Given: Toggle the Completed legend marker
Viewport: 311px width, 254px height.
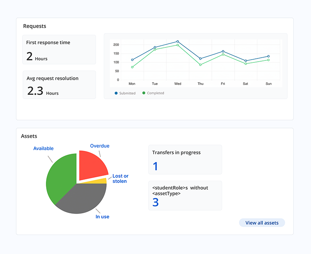Looking at the screenshot, I should point(144,93).
